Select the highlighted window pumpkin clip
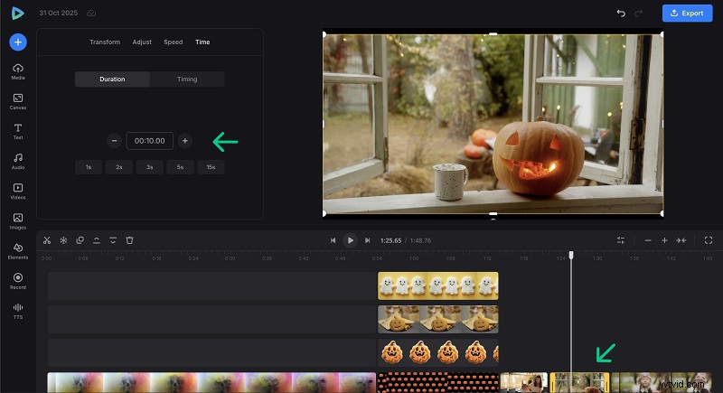The image size is (723, 393). pos(579,382)
